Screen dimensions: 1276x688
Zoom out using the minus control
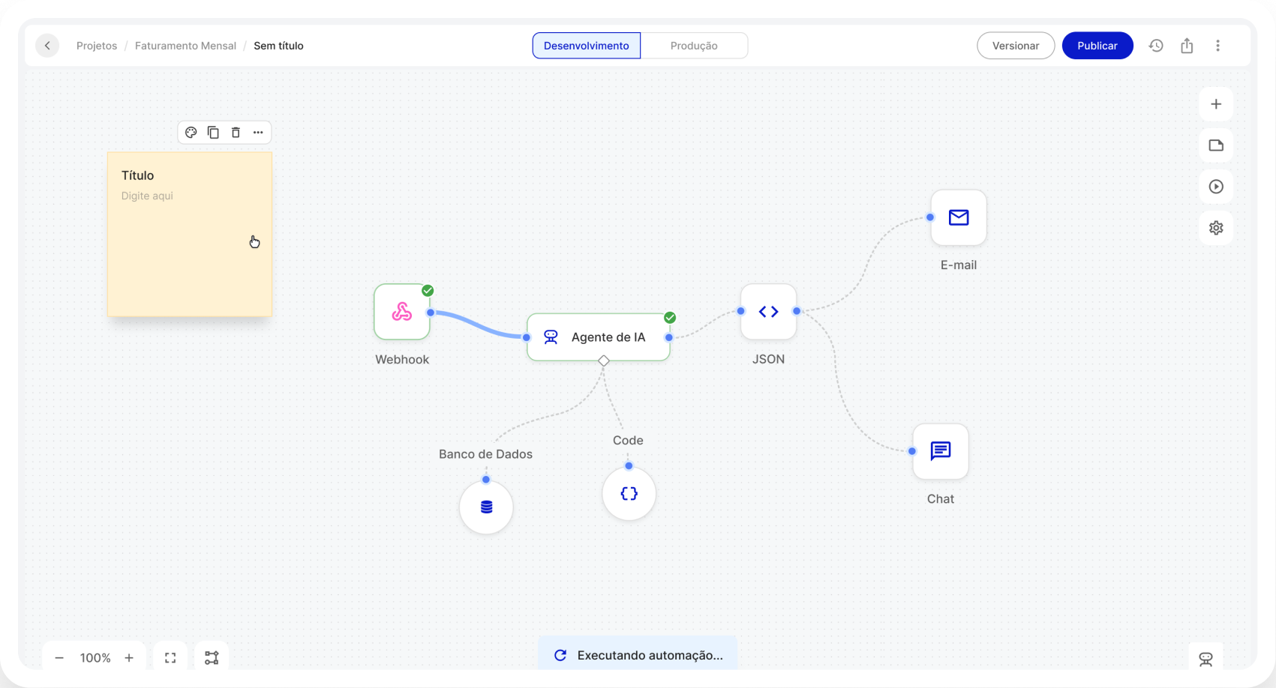[x=59, y=657]
